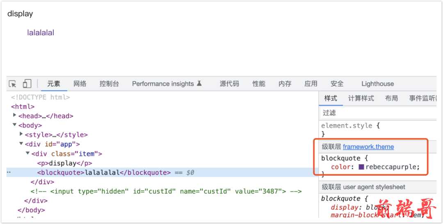
Task: Click the 过滤 styles filter field
Action: [x=379, y=113]
